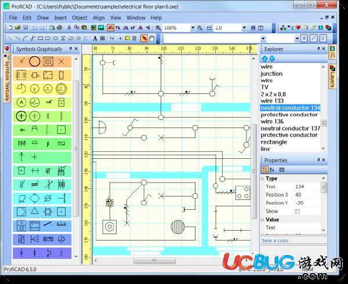This screenshot has width=348, height=284.
Task: Create a new document with the New icon
Action: [10, 28]
